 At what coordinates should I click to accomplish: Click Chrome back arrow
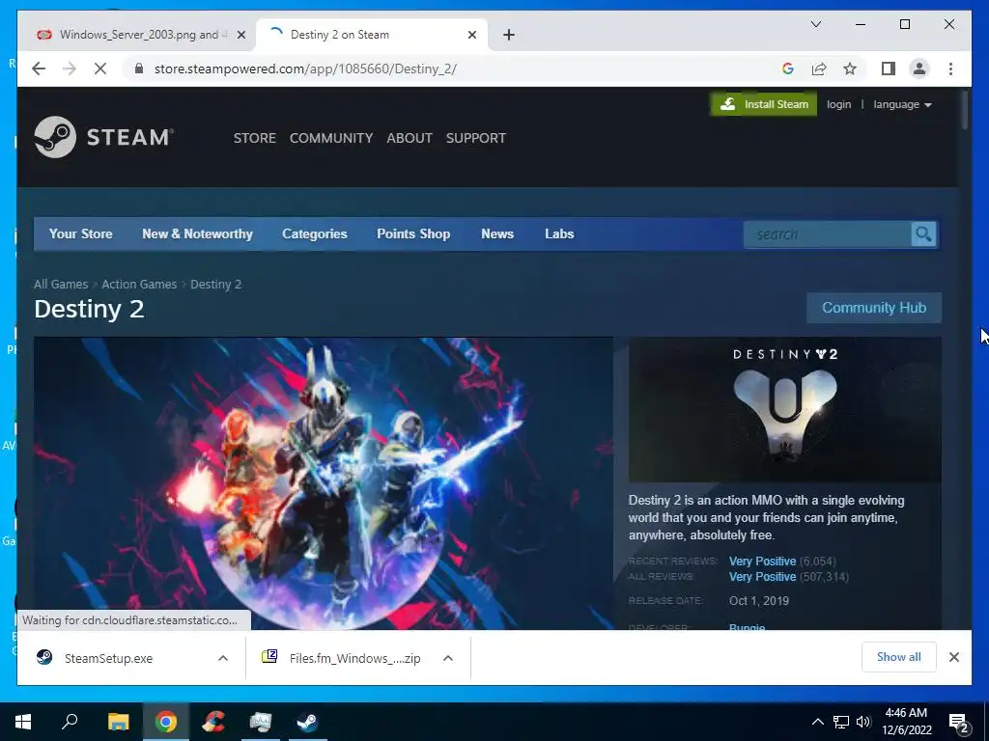39,69
